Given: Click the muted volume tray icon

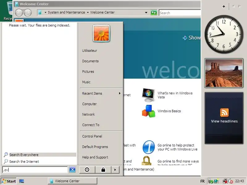Looking at the screenshot, I should tap(231, 181).
